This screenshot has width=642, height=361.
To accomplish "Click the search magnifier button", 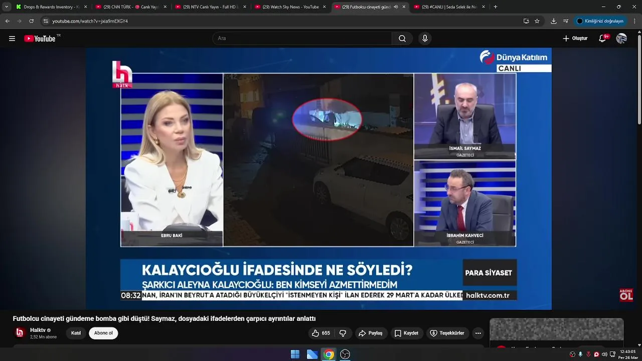I will [402, 39].
